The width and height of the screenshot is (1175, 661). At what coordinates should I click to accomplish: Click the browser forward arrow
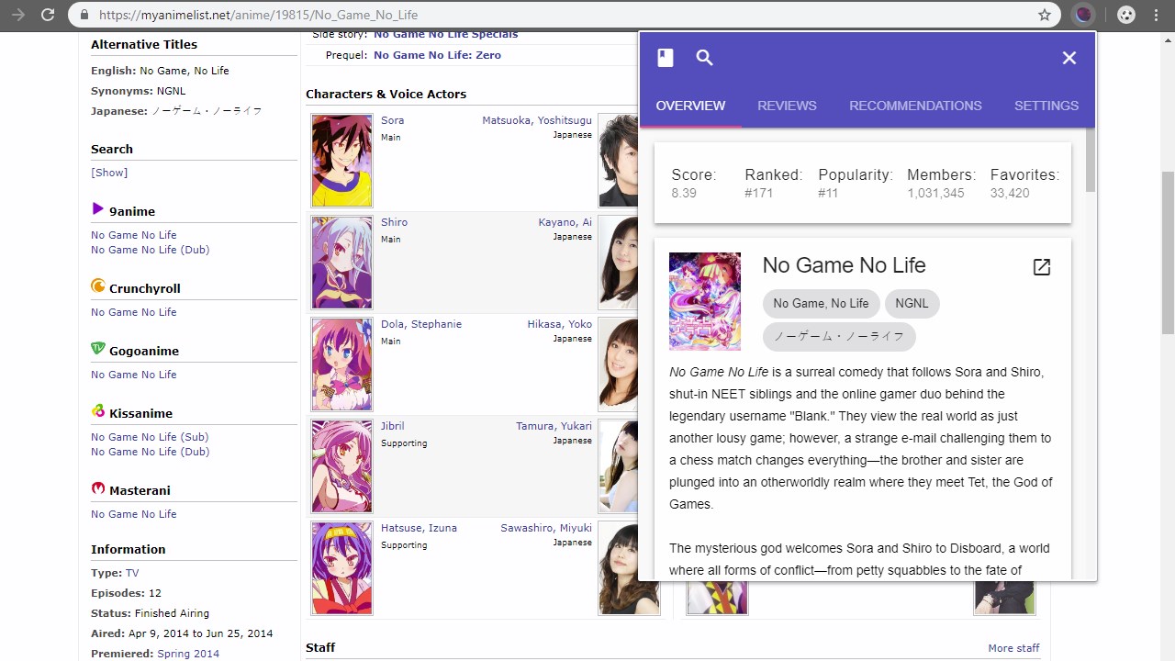(x=18, y=15)
